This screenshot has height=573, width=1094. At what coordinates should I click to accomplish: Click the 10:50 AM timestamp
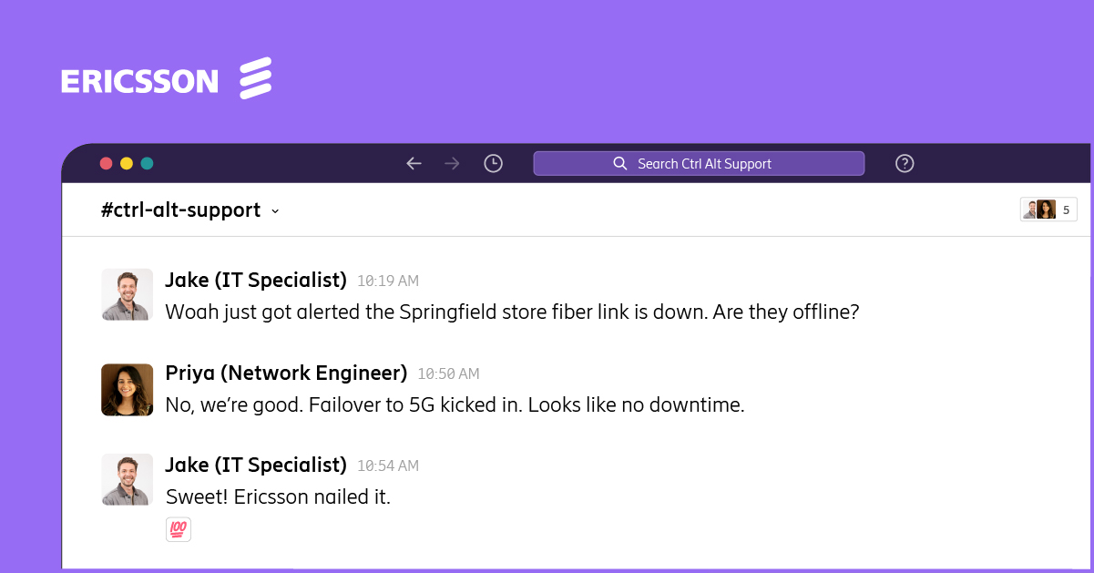point(448,374)
